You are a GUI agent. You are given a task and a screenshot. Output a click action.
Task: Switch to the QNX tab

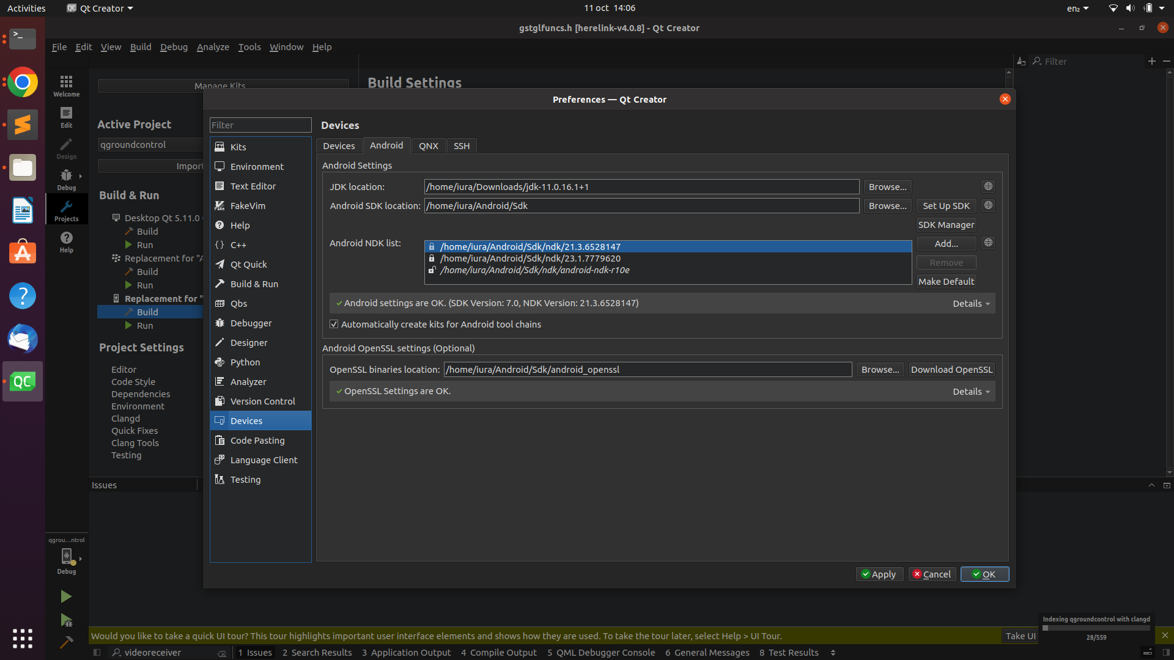point(428,145)
